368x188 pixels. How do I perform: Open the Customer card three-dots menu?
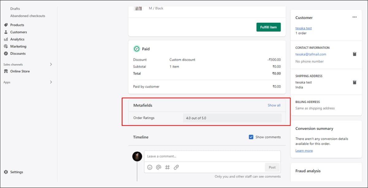click(x=355, y=17)
